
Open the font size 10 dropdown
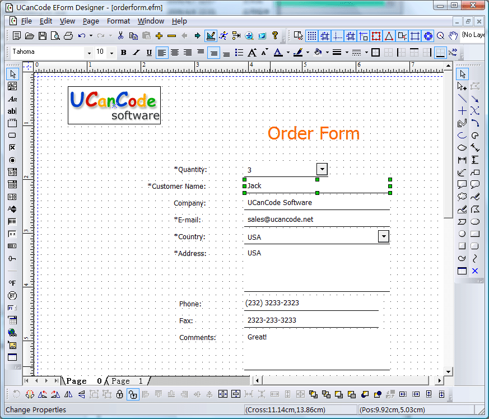(x=111, y=53)
